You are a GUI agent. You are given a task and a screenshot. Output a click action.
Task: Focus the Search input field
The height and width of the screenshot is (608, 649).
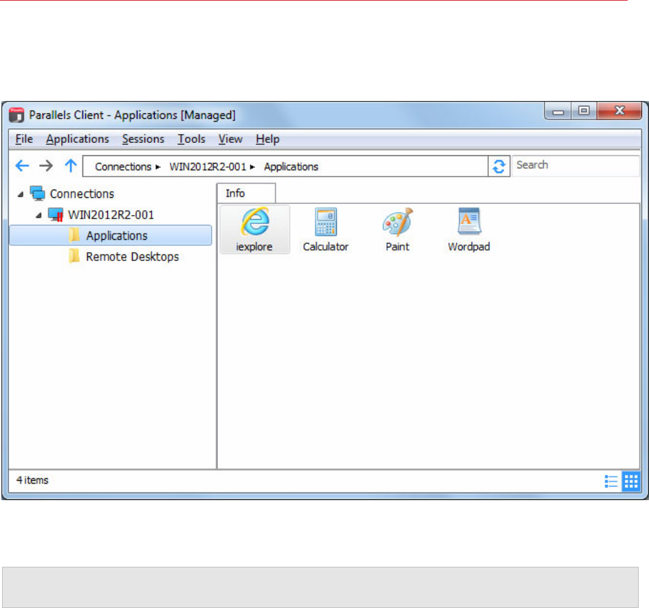pyautogui.click(x=575, y=166)
